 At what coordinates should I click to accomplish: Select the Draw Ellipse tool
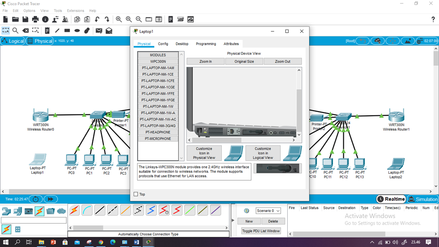coord(77,30)
